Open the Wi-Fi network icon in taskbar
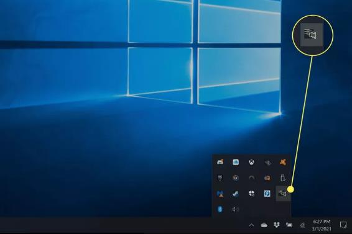The width and height of the screenshot is (352, 234). click(302, 225)
